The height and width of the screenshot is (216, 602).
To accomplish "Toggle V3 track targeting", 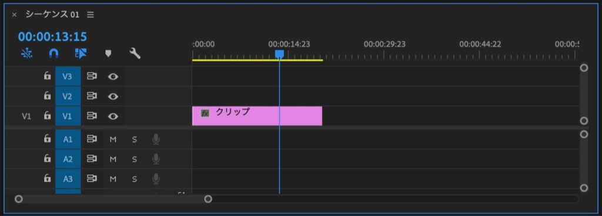I will coord(68,76).
